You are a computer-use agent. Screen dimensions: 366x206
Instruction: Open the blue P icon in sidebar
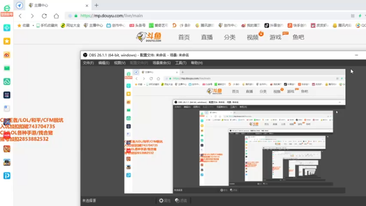pyautogui.click(x=7, y=176)
